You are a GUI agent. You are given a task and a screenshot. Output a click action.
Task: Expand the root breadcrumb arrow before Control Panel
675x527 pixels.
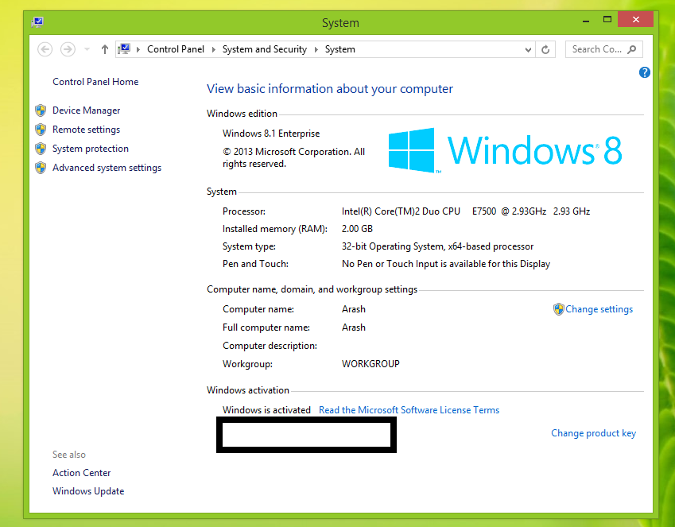point(138,49)
